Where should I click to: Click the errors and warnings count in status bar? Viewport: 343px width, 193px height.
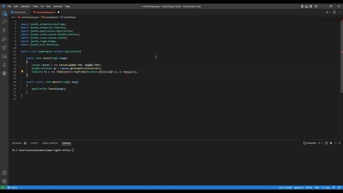[12, 188]
